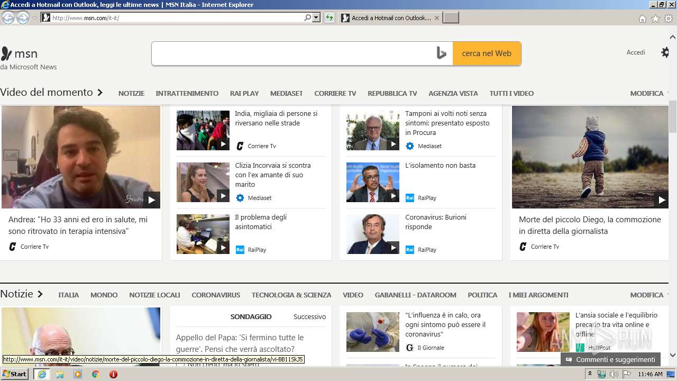Open "L'influenza è in calo" article
The width and height of the screenshot is (677, 381).
445,324
